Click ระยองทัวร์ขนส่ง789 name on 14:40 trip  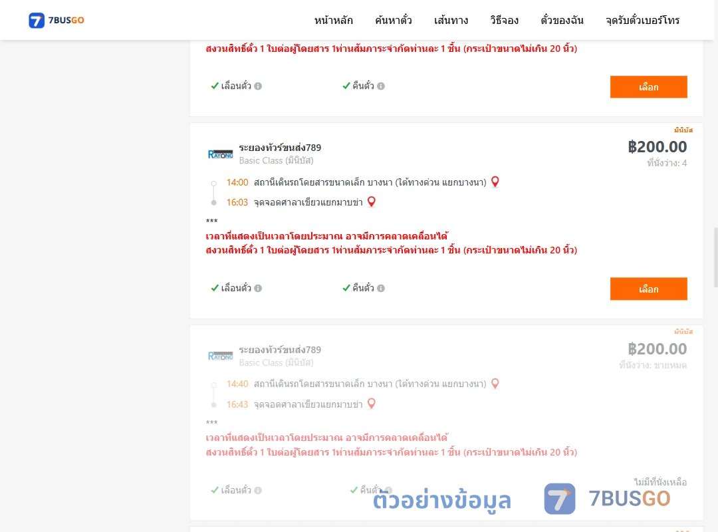280,350
